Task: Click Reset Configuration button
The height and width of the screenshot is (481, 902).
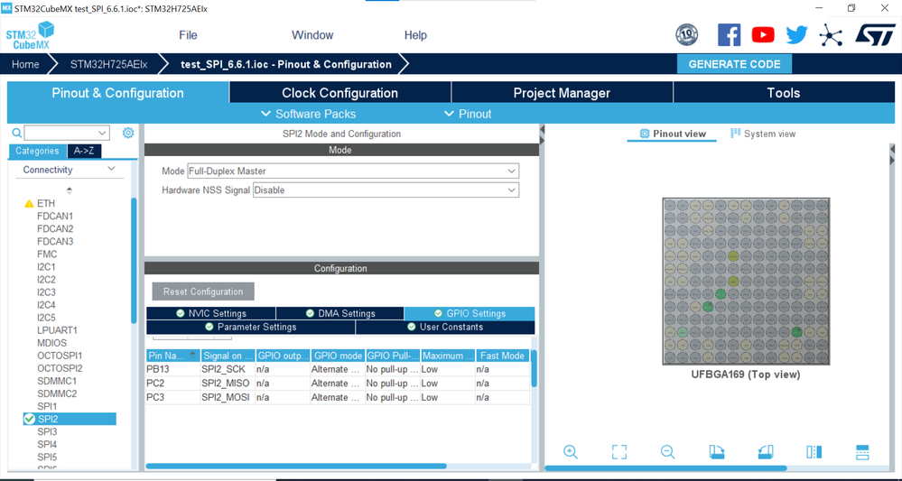Action: (203, 291)
